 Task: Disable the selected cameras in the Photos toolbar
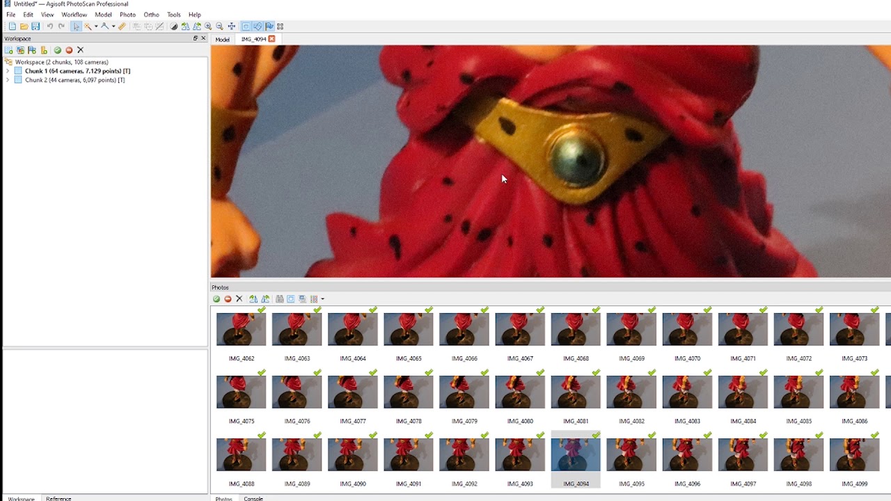click(x=228, y=299)
